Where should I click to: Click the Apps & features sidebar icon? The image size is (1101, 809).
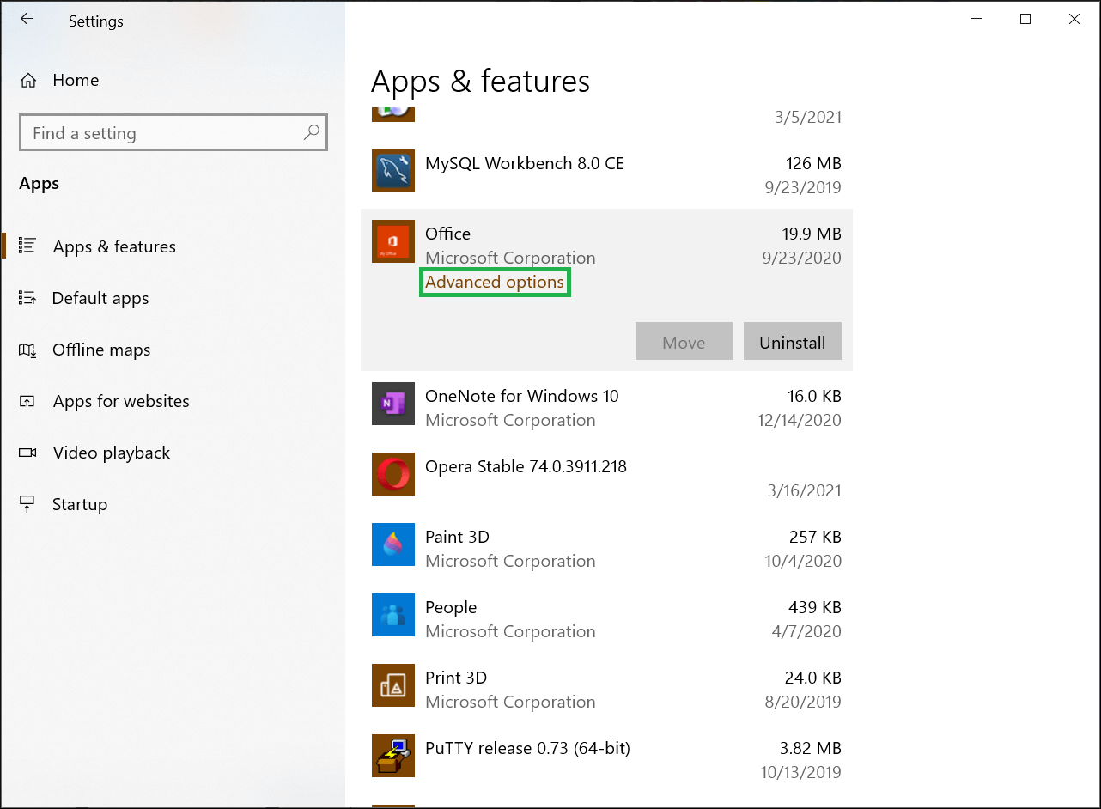pos(27,246)
